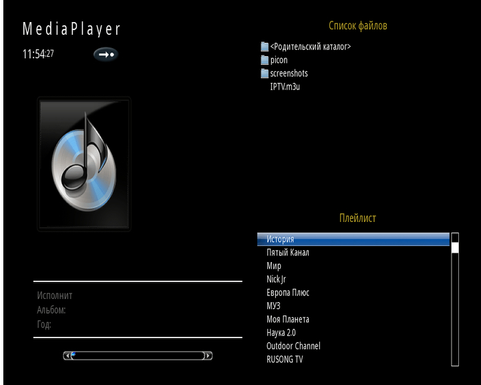Select RUSONG TV in the playlist
Viewport: 481px width, 385px height.
[x=285, y=359]
